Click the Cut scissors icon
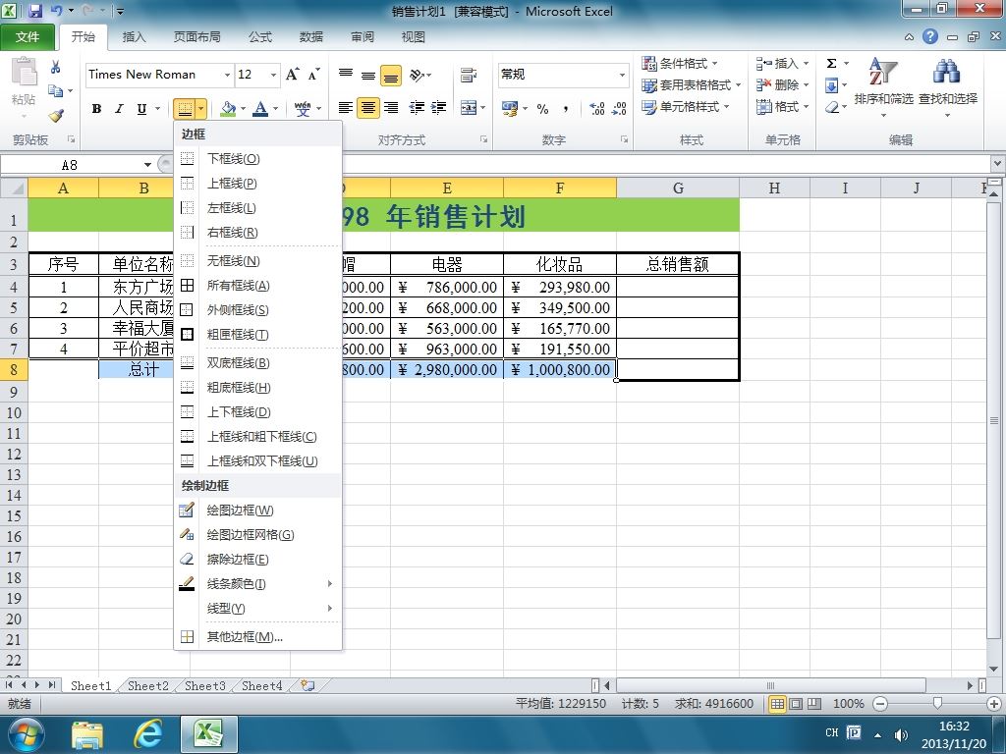 click(x=55, y=67)
